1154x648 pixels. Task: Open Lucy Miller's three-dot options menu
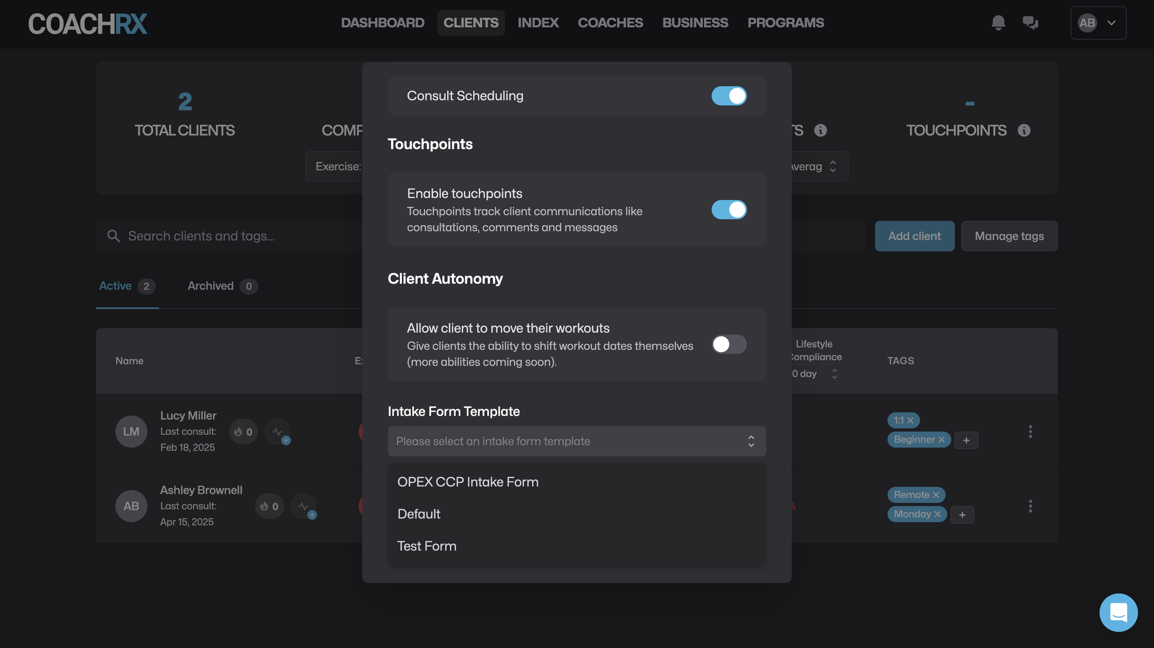(1030, 432)
